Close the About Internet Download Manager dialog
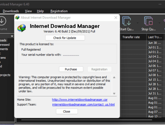Image resolution: width=165 pixels, height=125 pixels. point(116,18)
